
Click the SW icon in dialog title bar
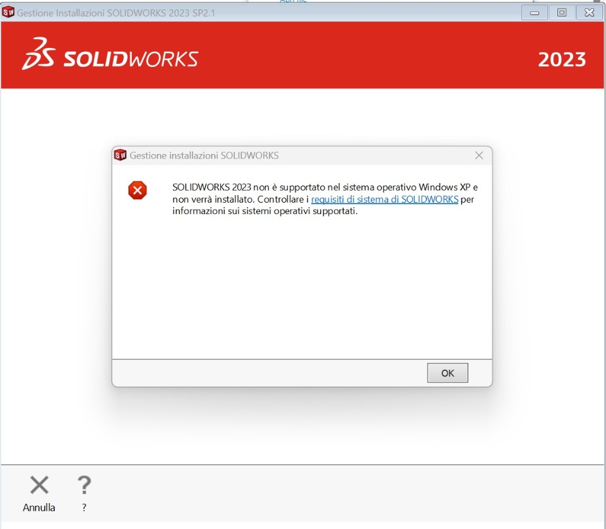[120, 155]
